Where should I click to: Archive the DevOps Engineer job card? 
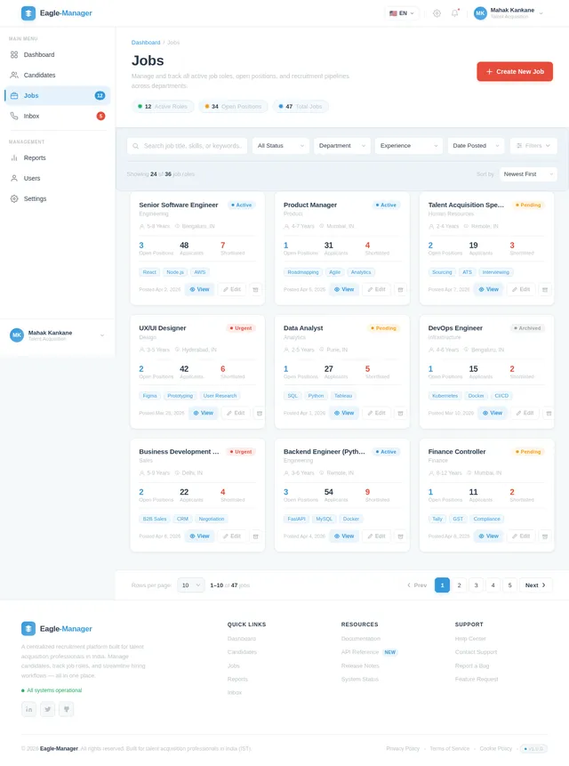(549, 414)
